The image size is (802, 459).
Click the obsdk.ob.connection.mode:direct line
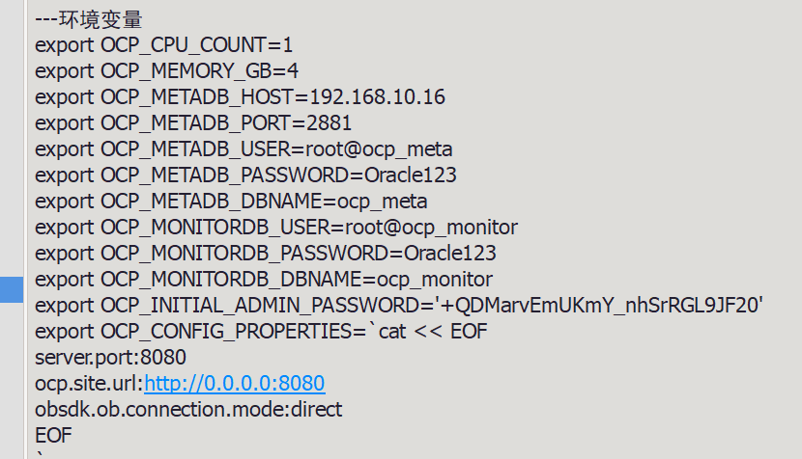click(x=188, y=410)
